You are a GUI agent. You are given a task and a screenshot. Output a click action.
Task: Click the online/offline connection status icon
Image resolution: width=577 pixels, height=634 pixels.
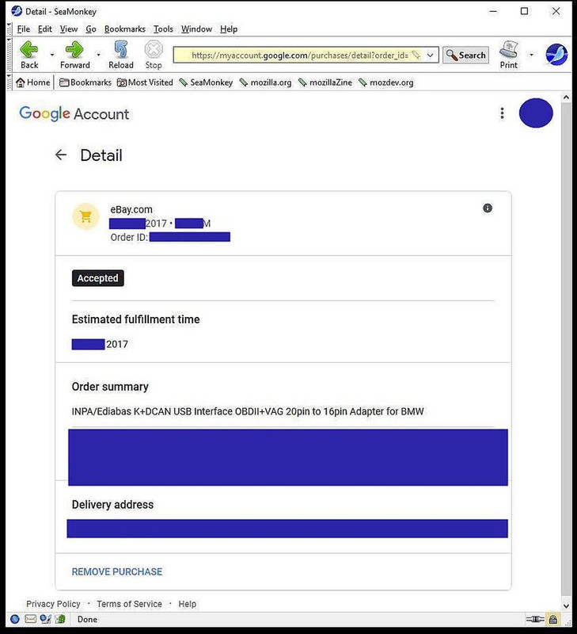coord(534,619)
